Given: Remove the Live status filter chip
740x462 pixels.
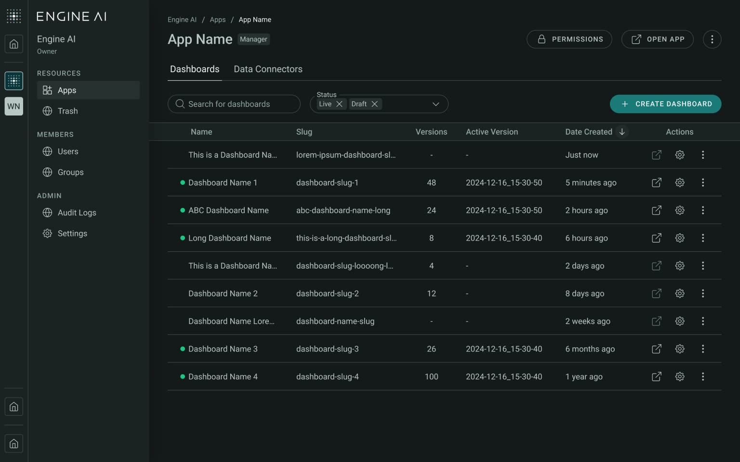Looking at the screenshot, I should point(339,104).
